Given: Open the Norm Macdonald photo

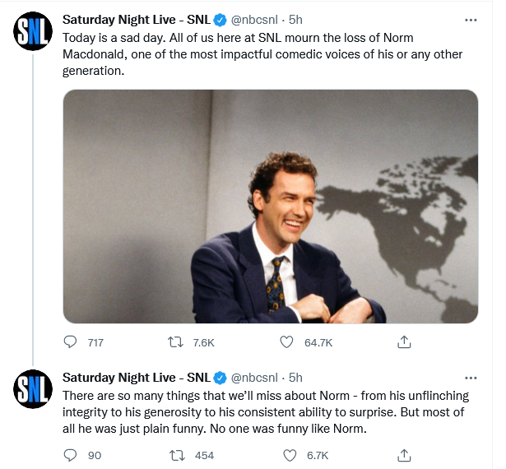Looking at the screenshot, I should [x=271, y=206].
